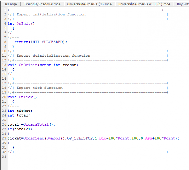Select the universalMACrossEA (1).mq4 tab
Image resolution: width=189 pixels, height=170 pixels.
coord(89,4)
